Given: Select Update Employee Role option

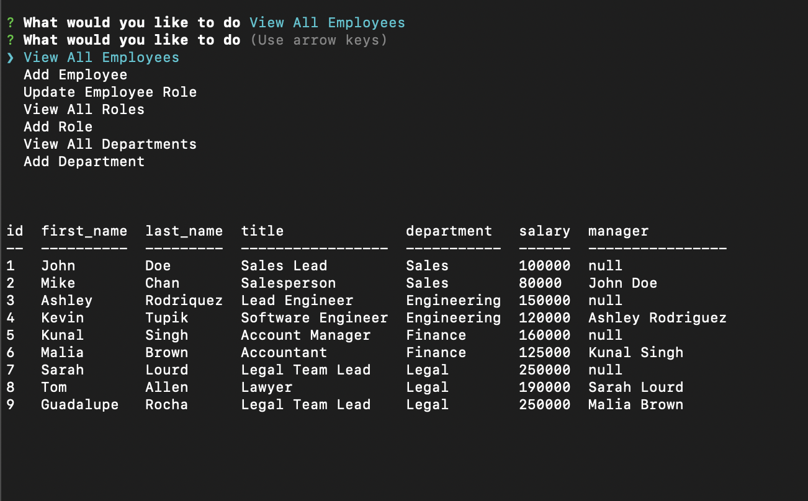Looking at the screenshot, I should [x=110, y=92].
